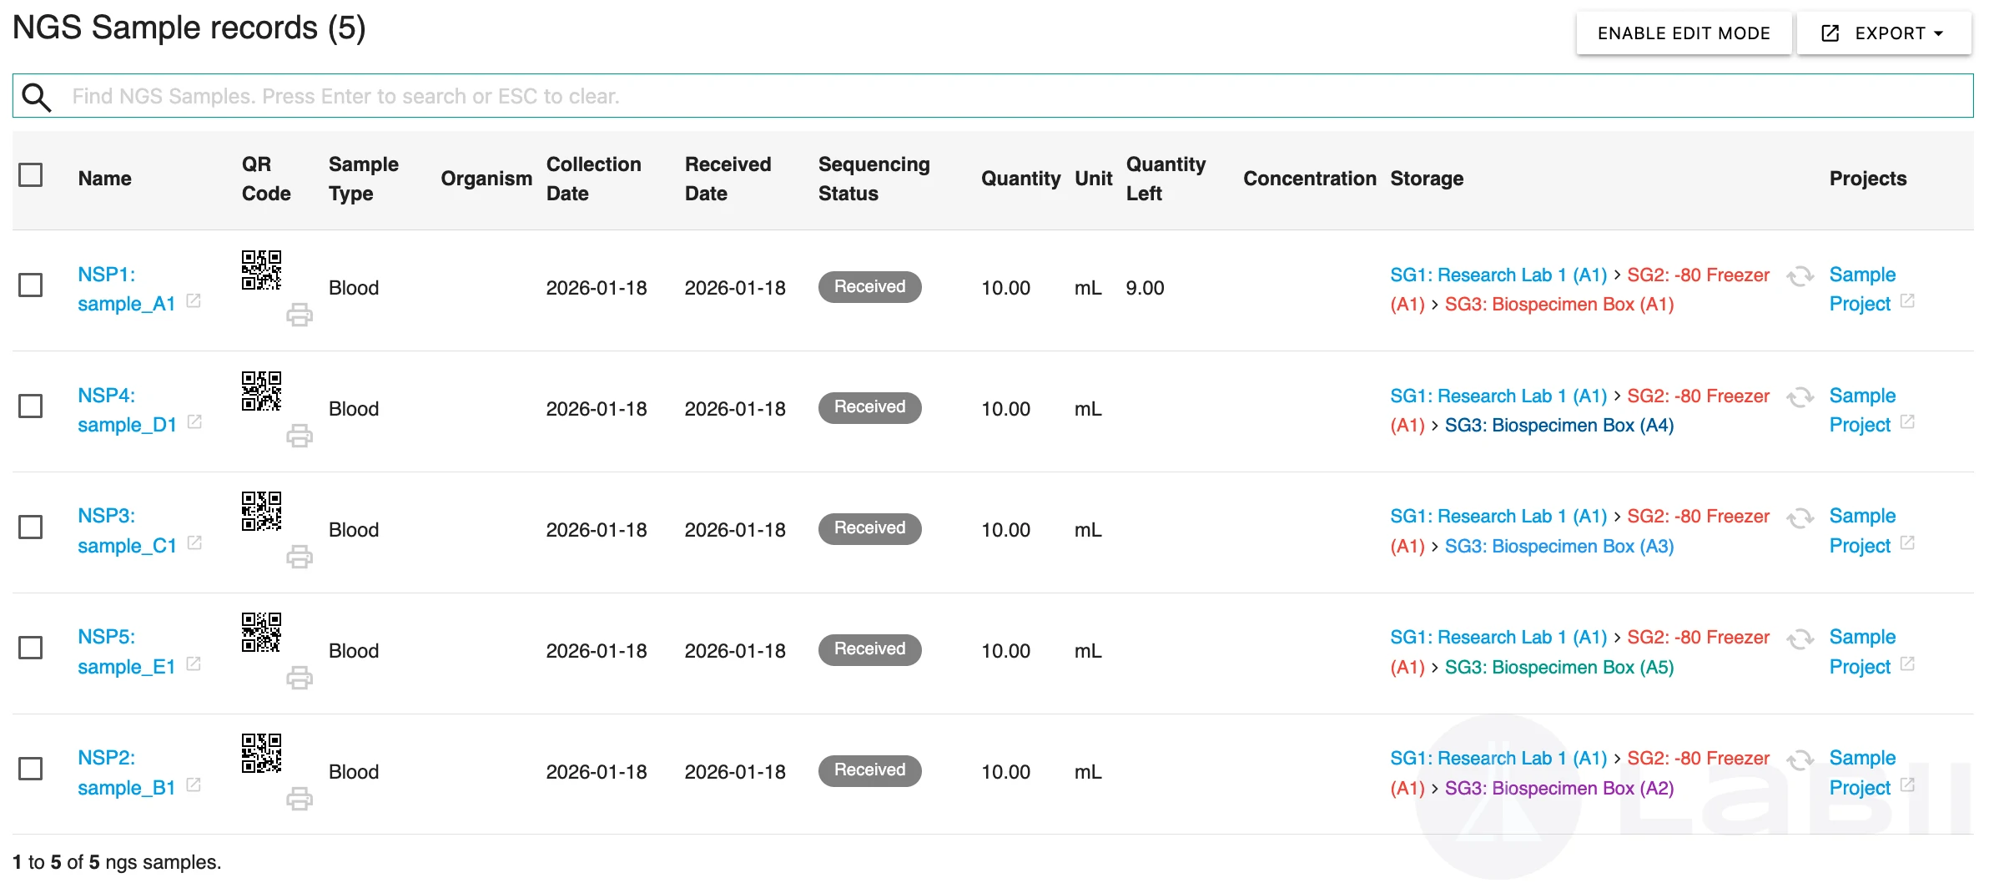Open the QR code thumbnail for NSP2 sample_B1
1989x888 pixels.
tap(261, 753)
